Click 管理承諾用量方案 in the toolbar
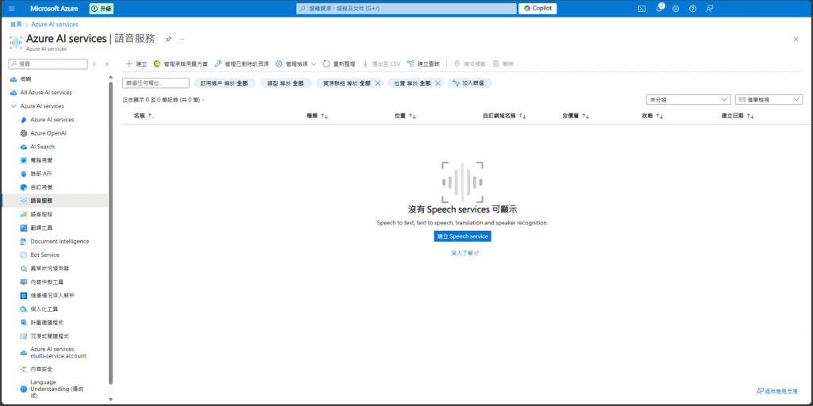 tap(180, 63)
